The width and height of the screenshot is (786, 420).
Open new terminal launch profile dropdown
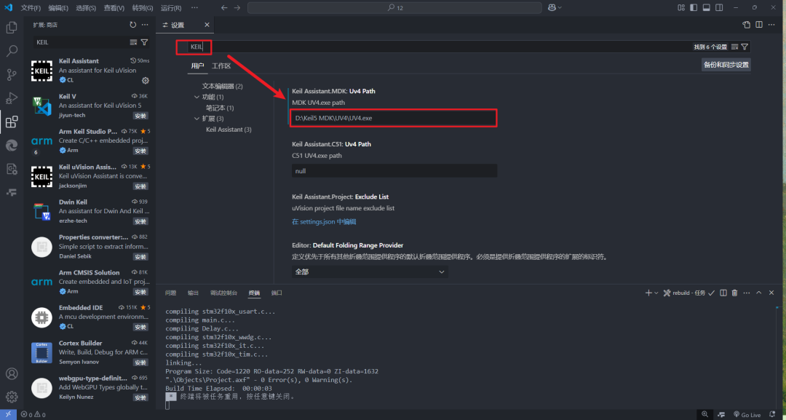click(x=656, y=293)
